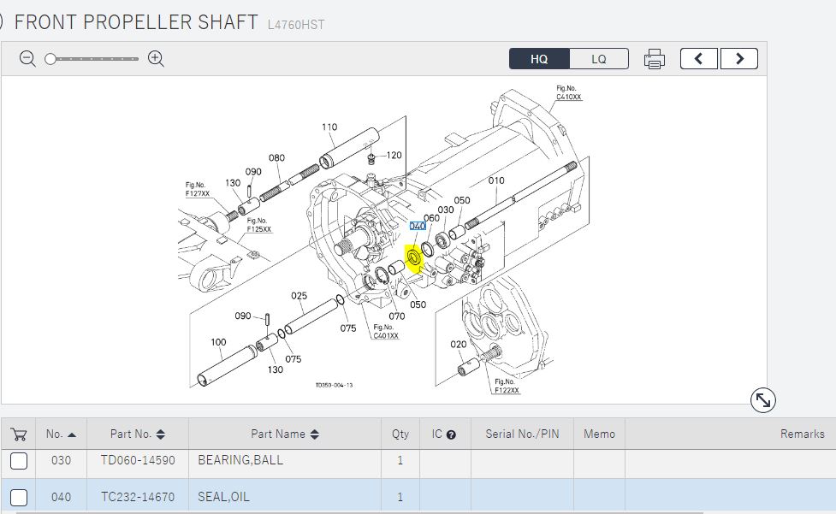This screenshot has width=836, height=514.
Task: Click the highlighted 040 callout in diagram
Action: [418, 226]
